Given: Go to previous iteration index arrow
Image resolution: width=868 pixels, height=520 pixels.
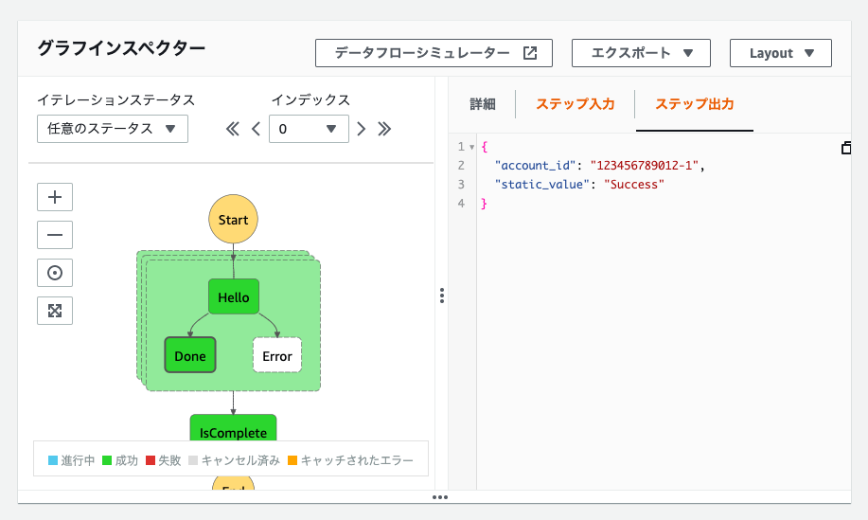Looking at the screenshot, I should click(256, 129).
